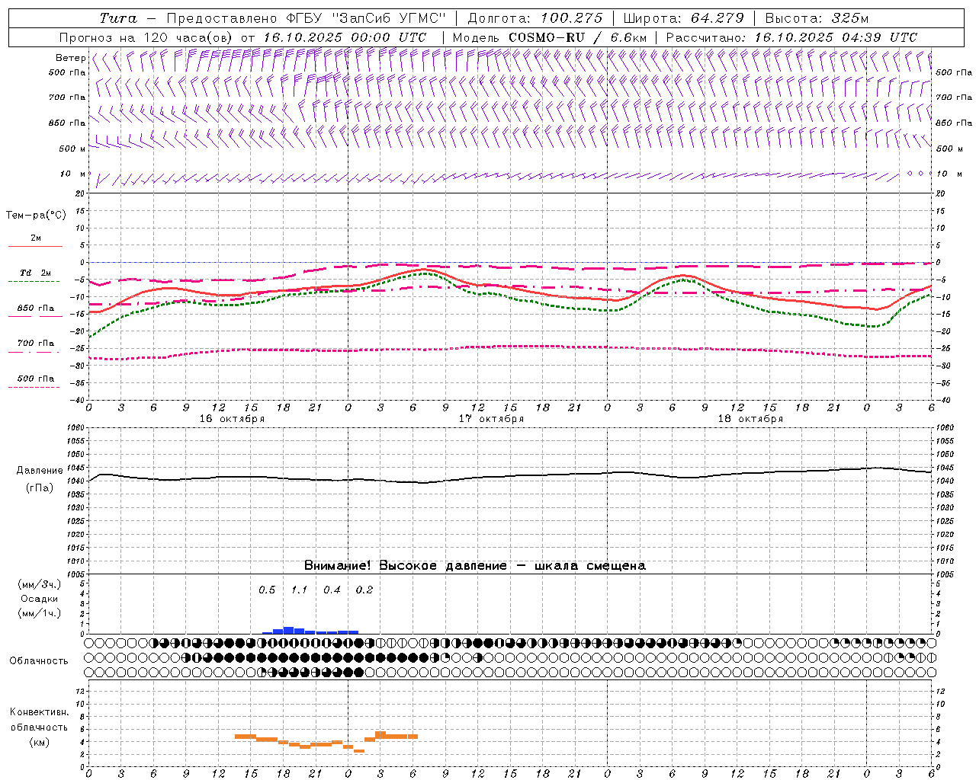Viewport: 976px width, 780px height.
Task: Click the blue precipitation bars in the Осадки chart
Action: (x=310, y=631)
